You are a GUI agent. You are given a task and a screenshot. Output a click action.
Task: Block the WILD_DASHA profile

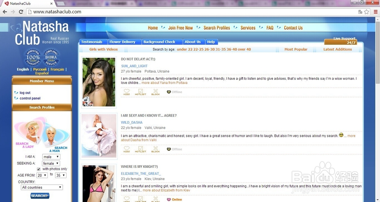tap(155, 149)
